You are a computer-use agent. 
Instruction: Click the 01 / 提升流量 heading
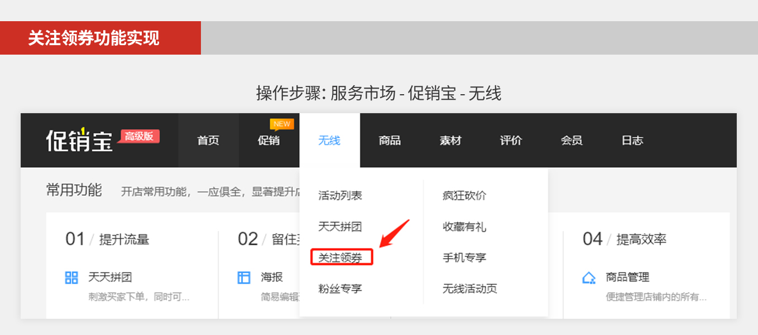[x=107, y=240]
